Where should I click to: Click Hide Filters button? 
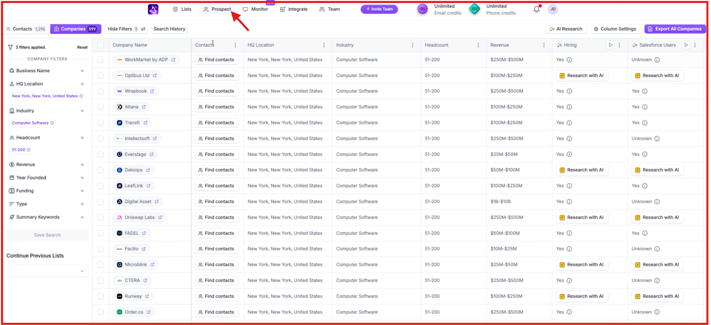pos(126,29)
